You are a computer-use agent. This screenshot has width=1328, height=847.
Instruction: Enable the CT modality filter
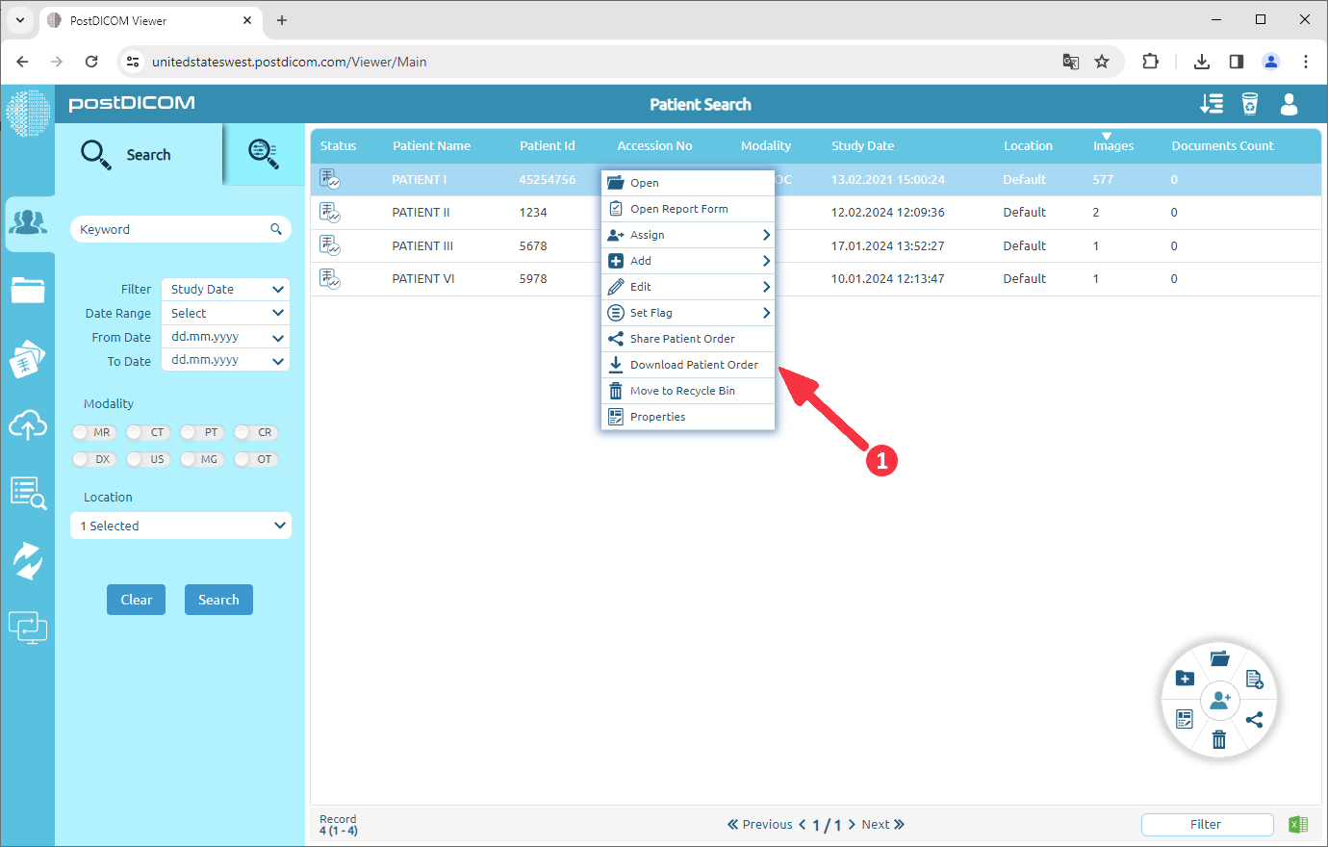pyautogui.click(x=147, y=432)
